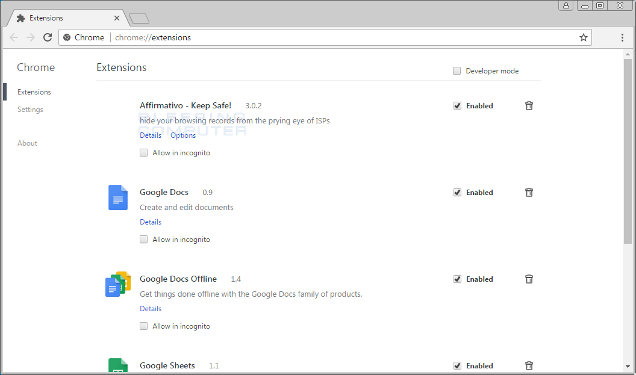
Task: Go forward using the forward arrow
Action: (x=31, y=38)
